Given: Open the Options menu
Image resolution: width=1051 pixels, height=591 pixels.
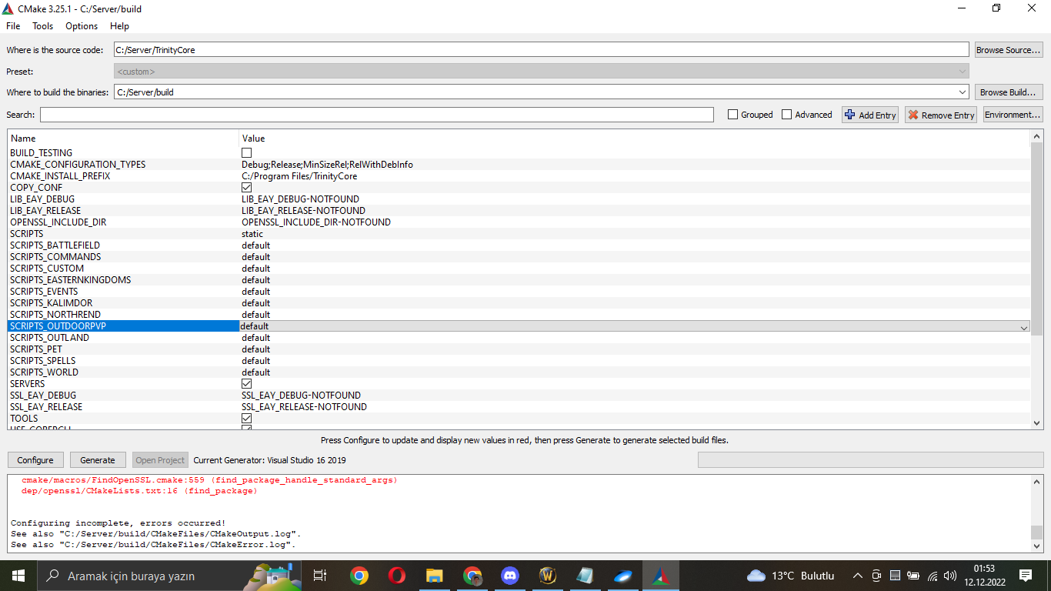Looking at the screenshot, I should tap(82, 26).
